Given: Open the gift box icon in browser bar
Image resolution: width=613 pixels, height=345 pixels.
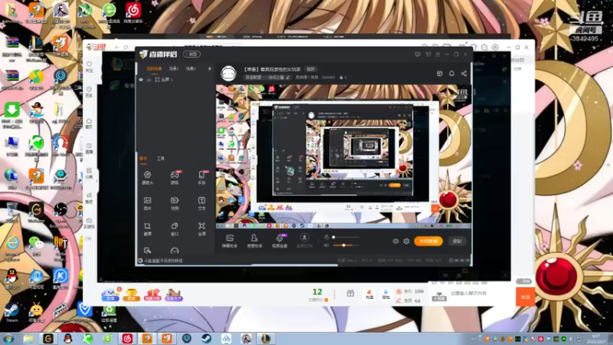Looking at the screenshot, I should [x=350, y=293].
